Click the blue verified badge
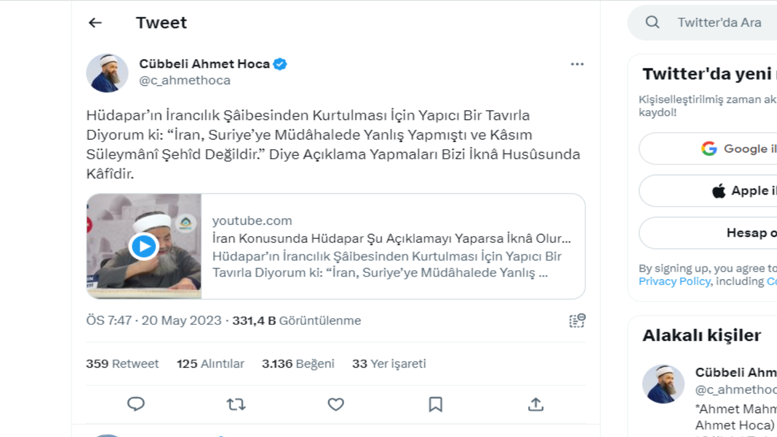The image size is (777, 437). tap(280, 64)
